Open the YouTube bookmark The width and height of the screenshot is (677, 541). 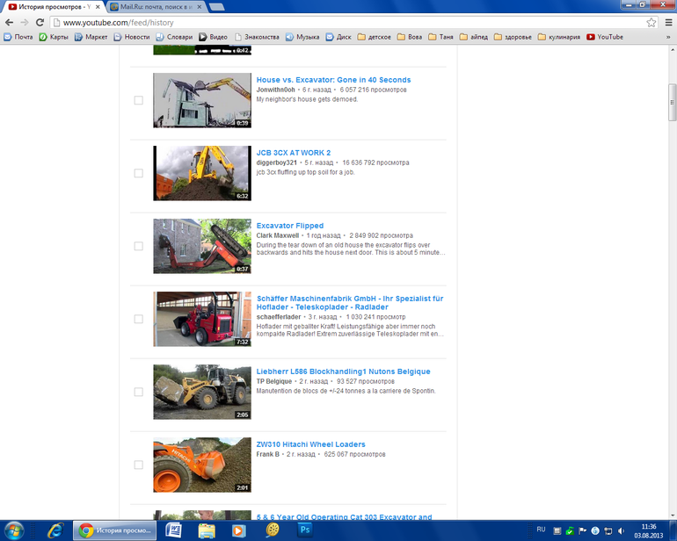pos(605,37)
